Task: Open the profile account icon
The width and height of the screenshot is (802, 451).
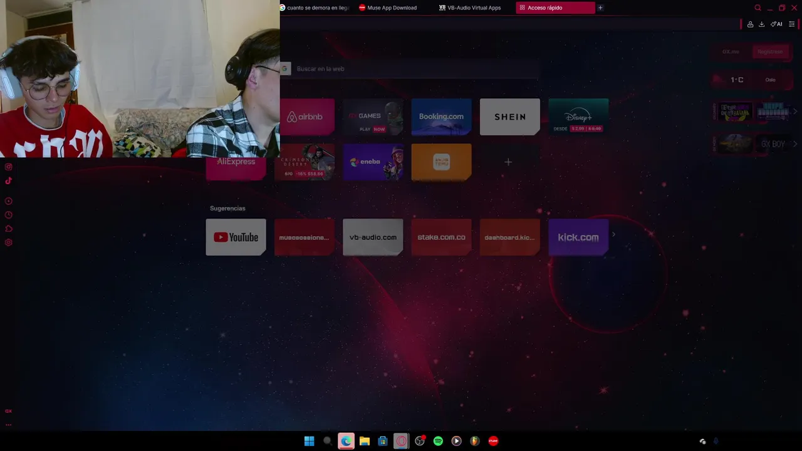Action: coord(750,24)
